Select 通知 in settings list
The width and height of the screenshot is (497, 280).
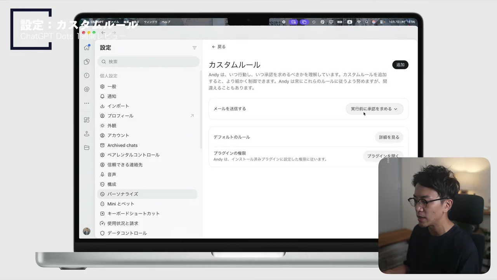[147, 96]
